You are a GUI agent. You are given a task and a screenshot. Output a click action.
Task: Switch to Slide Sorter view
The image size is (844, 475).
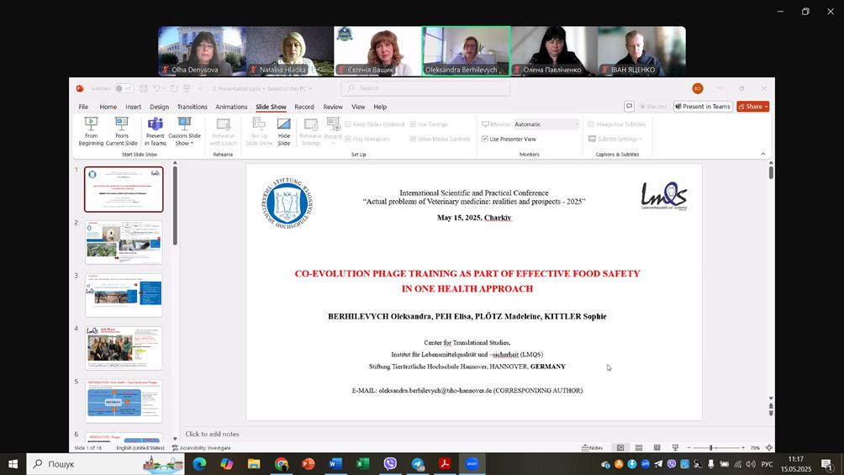point(639,447)
